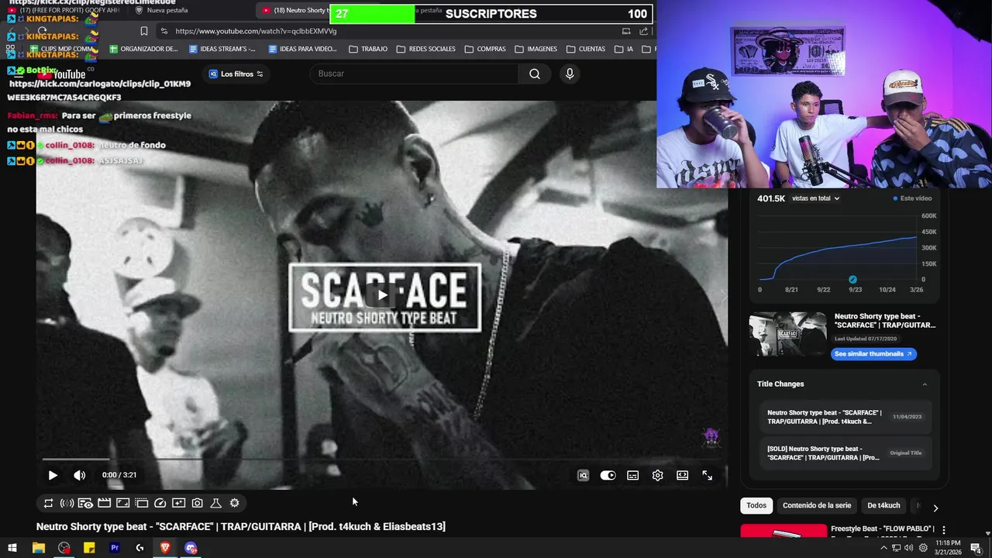The image size is (992, 558).
Task: Select the Todos filter chip
Action: [x=756, y=505]
